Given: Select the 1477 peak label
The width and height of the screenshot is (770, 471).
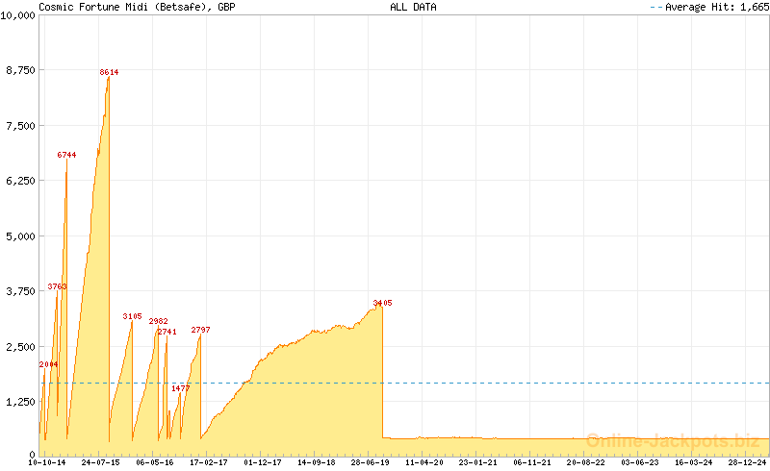Looking at the screenshot, I should click(x=180, y=388).
